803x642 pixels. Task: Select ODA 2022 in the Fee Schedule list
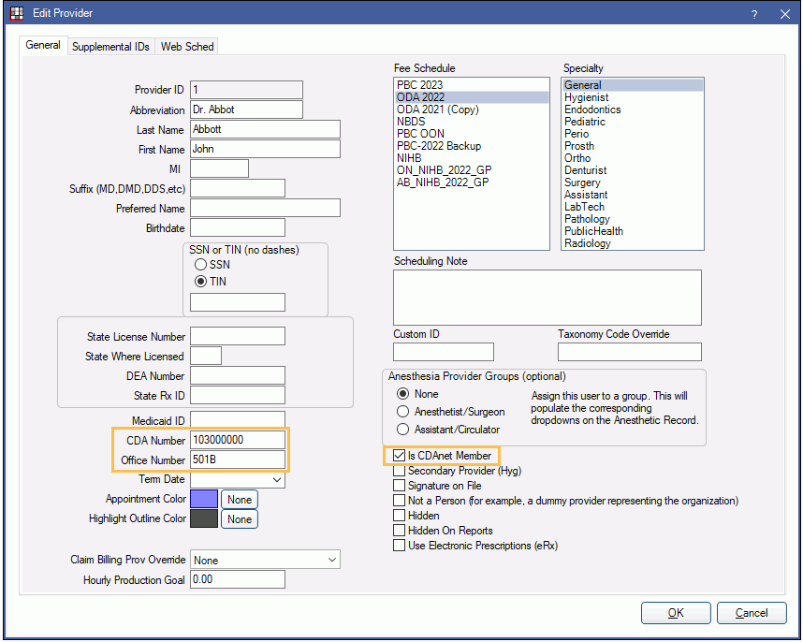(x=420, y=96)
